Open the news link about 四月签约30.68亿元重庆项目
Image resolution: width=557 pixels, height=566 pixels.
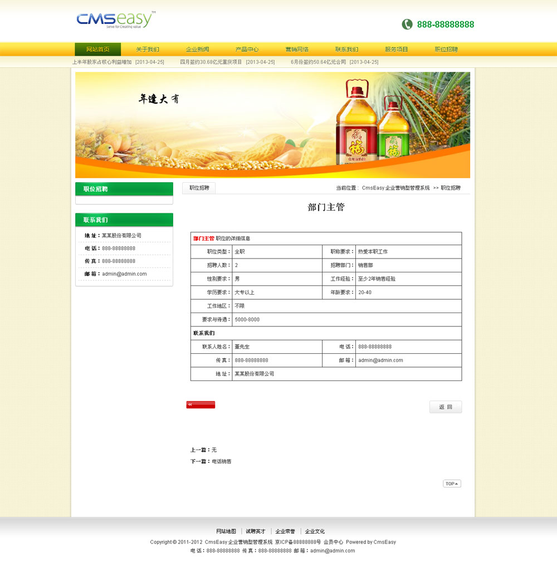coord(211,62)
